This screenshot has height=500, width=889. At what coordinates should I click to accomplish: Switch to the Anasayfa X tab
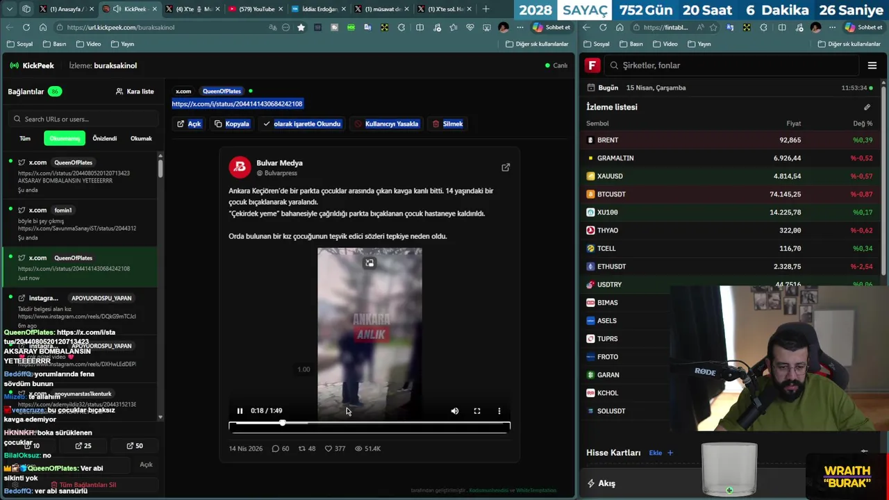(x=67, y=9)
